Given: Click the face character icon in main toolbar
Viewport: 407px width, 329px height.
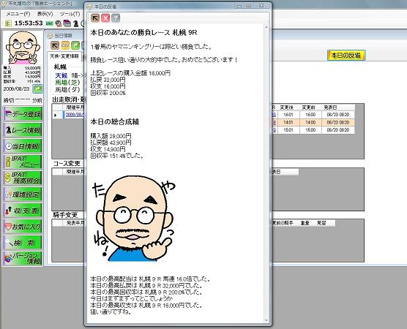Looking at the screenshot, I should (59, 23).
